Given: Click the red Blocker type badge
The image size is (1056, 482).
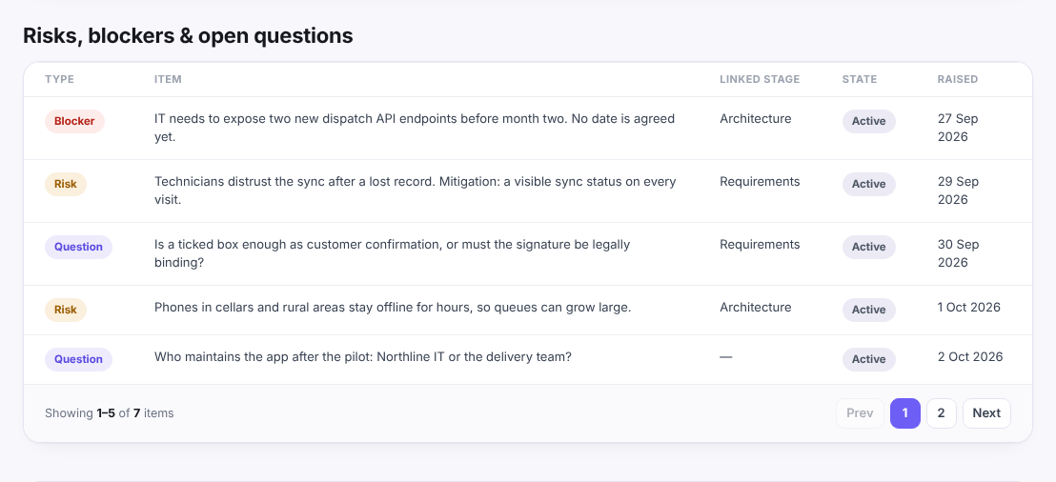Looking at the screenshot, I should 74,121.
